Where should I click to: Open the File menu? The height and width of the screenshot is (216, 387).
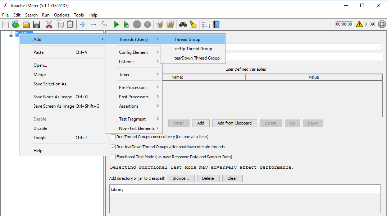(x=5, y=15)
